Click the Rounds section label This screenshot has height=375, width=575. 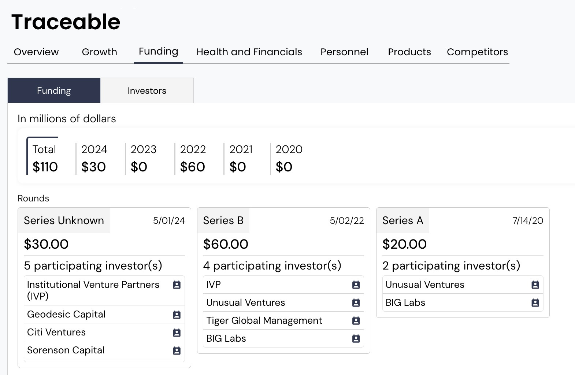(x=33, y=198)
